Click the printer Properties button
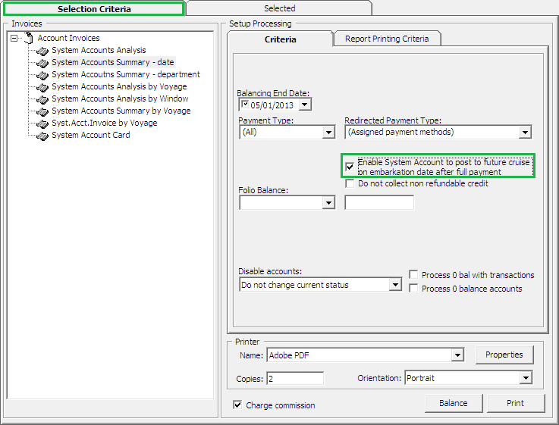The width and height of the screenshot is (559, 425). 504,355
